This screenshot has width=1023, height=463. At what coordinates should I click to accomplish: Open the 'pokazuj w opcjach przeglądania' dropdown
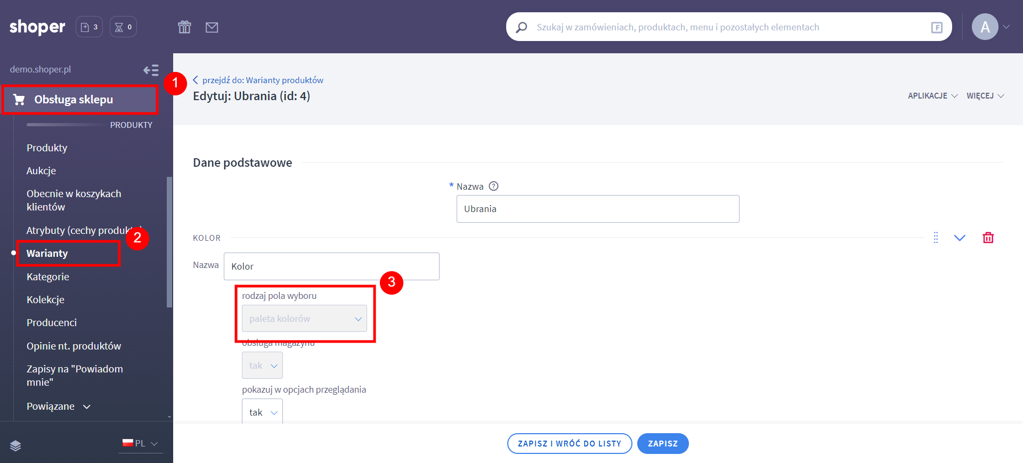pos(262,412)
